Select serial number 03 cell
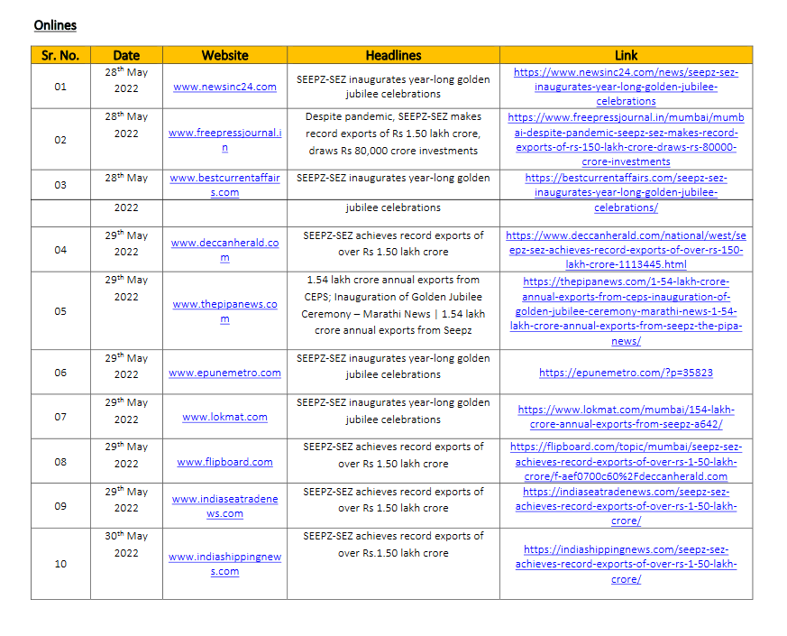Image resolution: width=787 pixels, height=636 pixels. (60, 185)
